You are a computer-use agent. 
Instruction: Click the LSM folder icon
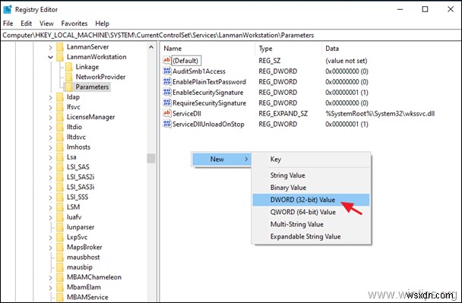pyautogui.click(x=60, y=207)
